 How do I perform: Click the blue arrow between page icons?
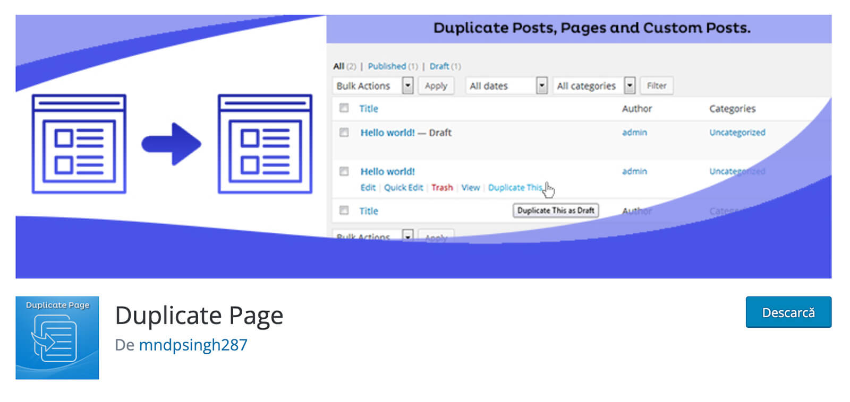171,144
